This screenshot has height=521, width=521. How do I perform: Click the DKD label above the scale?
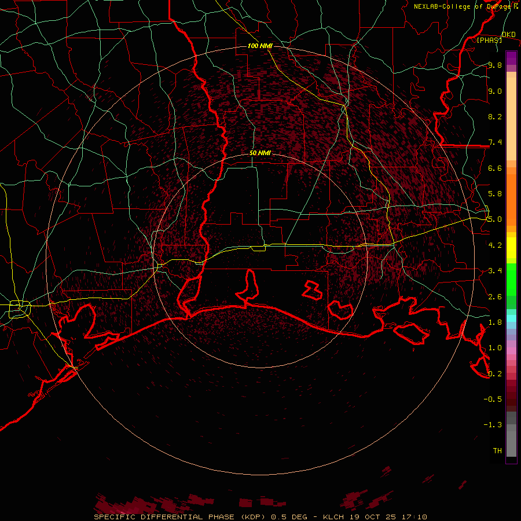[x=509, y=35]
